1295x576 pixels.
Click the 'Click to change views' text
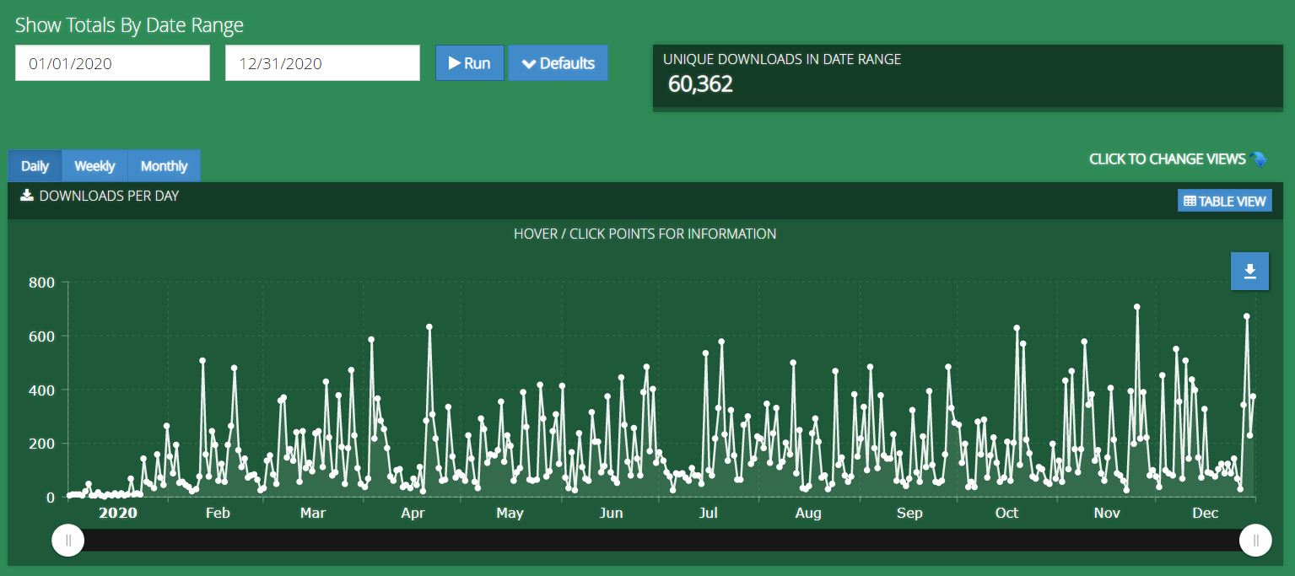[1167, 159]
